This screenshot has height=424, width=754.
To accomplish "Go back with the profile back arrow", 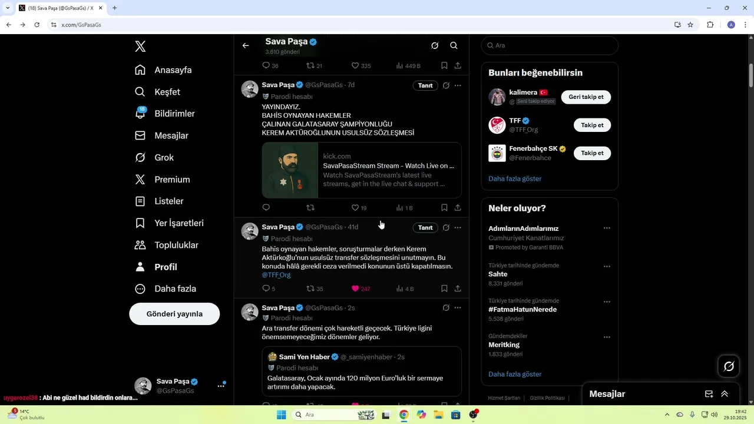I will point(246,46).
